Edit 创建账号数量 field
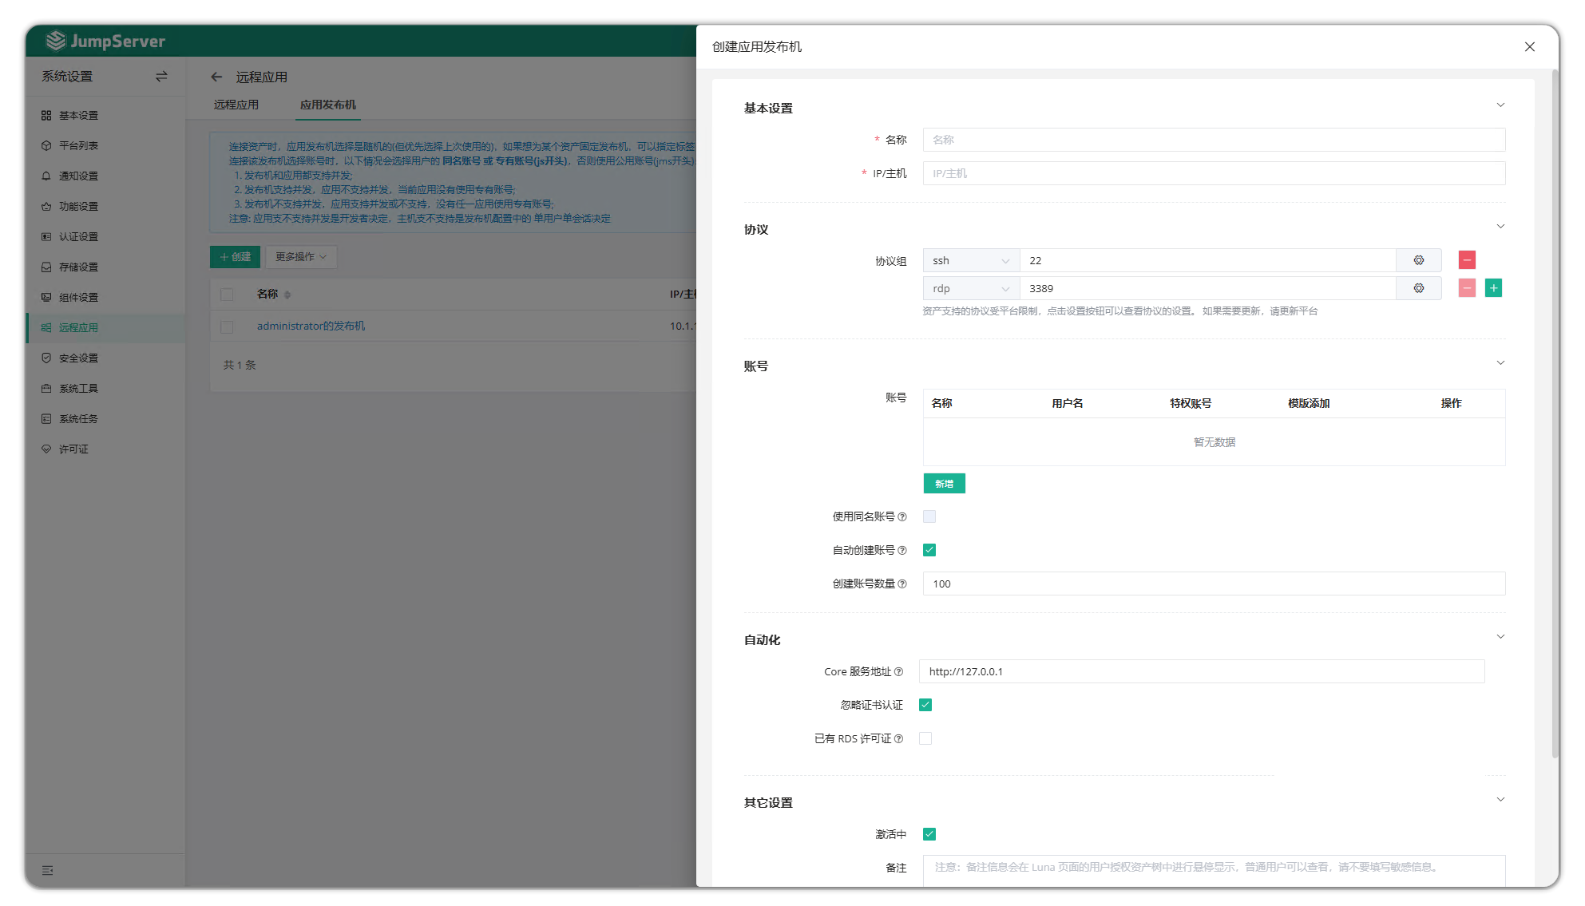This screenshot has height=906, width=1585. [1214, 584]
